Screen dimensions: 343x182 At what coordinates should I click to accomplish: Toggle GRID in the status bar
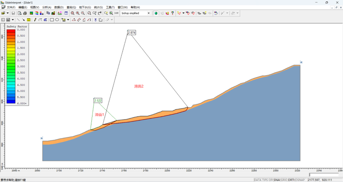coord(284,180)
